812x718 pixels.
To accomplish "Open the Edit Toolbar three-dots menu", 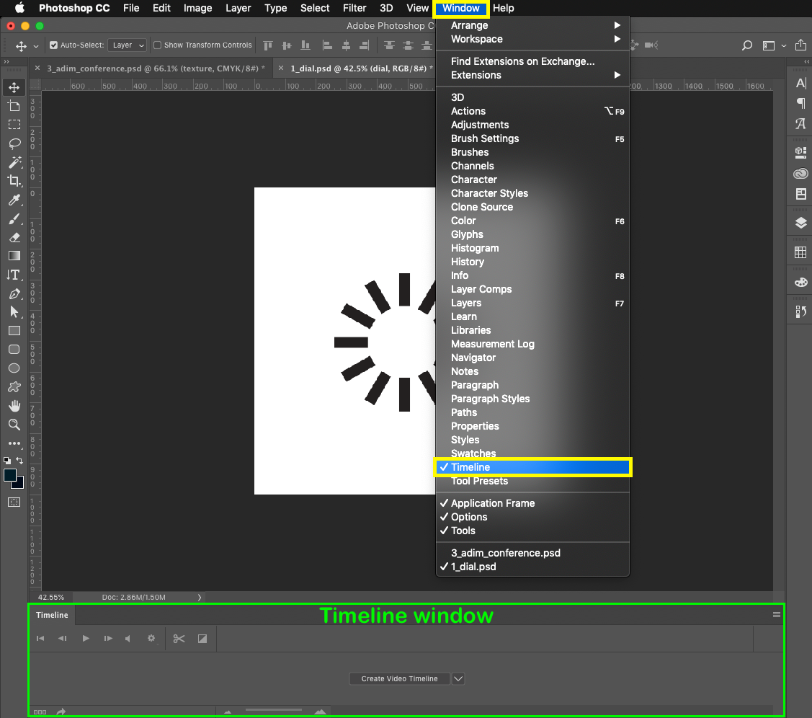I will [x=14, y=443].
